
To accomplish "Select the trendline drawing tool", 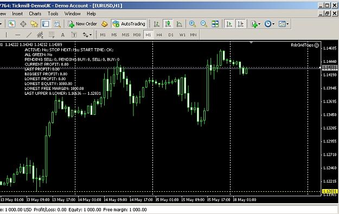I will (x=29, y=35).
